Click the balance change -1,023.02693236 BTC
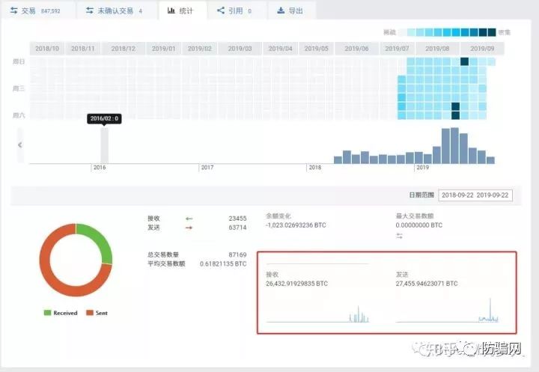539x372 pixels. coord(296,225)
